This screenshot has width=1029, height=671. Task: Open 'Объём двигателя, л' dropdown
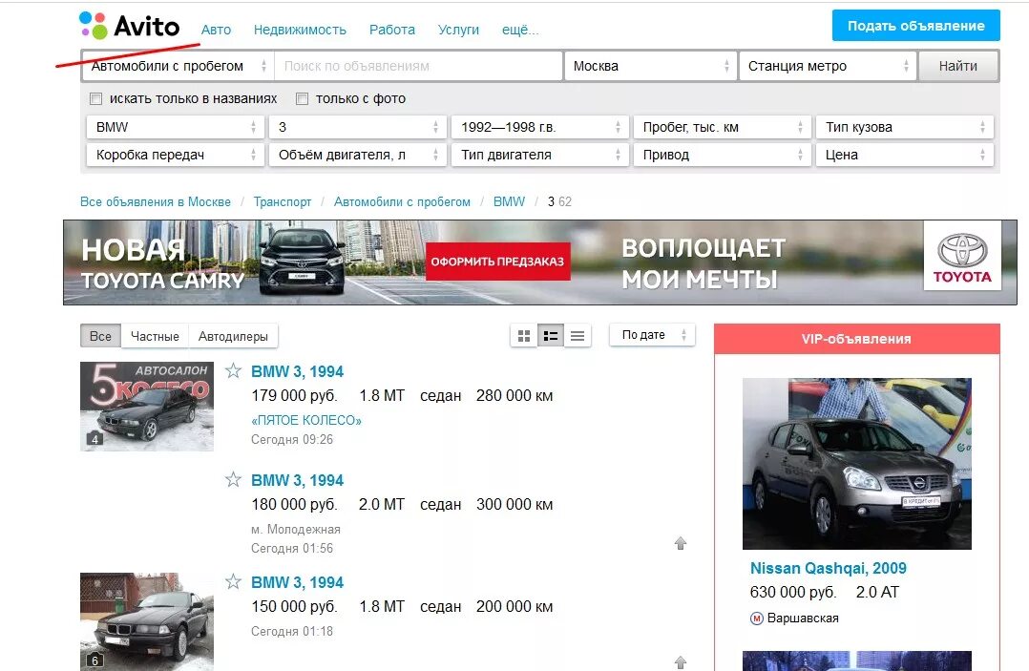[x=358, y=155]
